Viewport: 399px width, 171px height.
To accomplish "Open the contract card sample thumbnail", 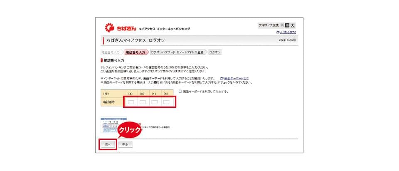I will (113, 125).
